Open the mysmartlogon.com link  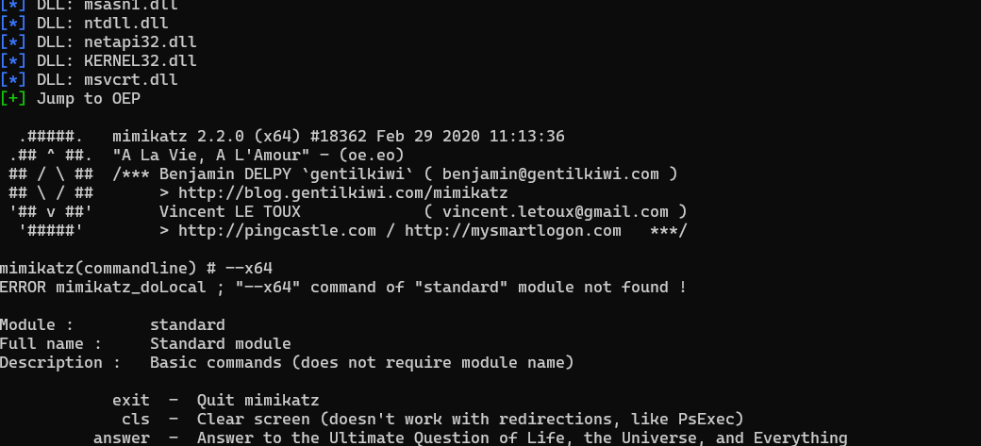512,231
